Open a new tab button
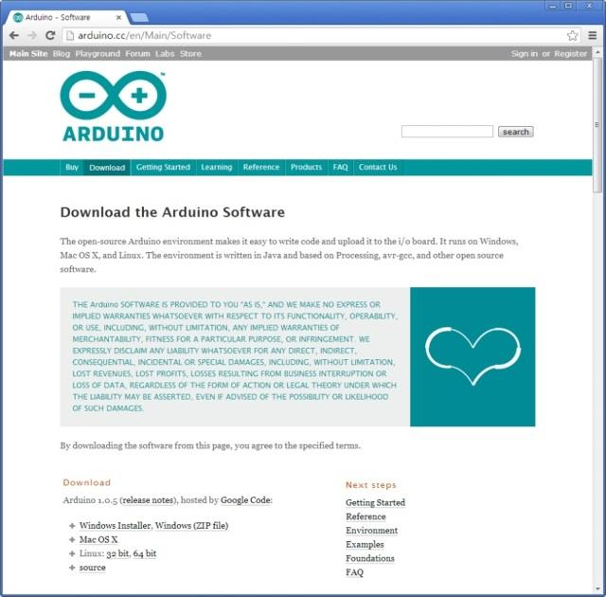 click(139, 17)
